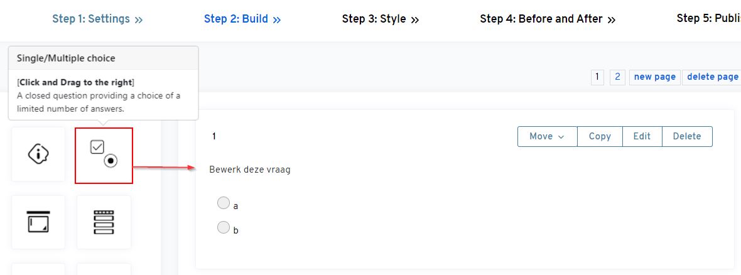Select the Single/Multiple choice question icon
The width and height of the screenshot is (741, 275).
[104, 155]
